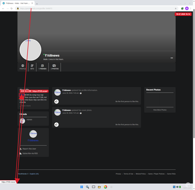Open the 2 PHOTOS tab

pyautogui.click(x=55, y=67)
